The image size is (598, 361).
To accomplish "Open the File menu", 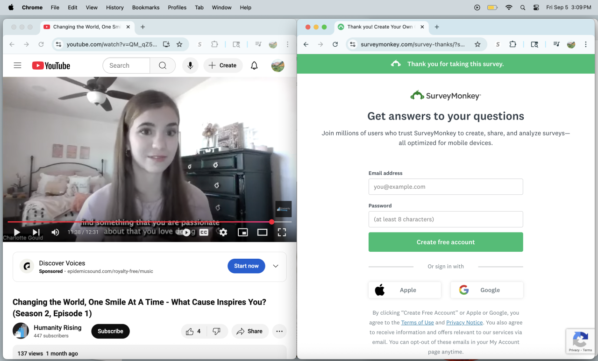I will (x=55, y=7).
